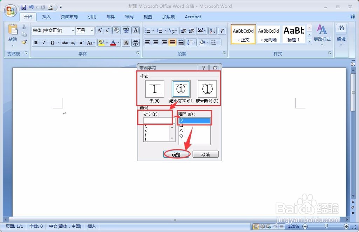Apply character border icon
Viewport: 359px width, 232px height.
(x=136, y=31)
